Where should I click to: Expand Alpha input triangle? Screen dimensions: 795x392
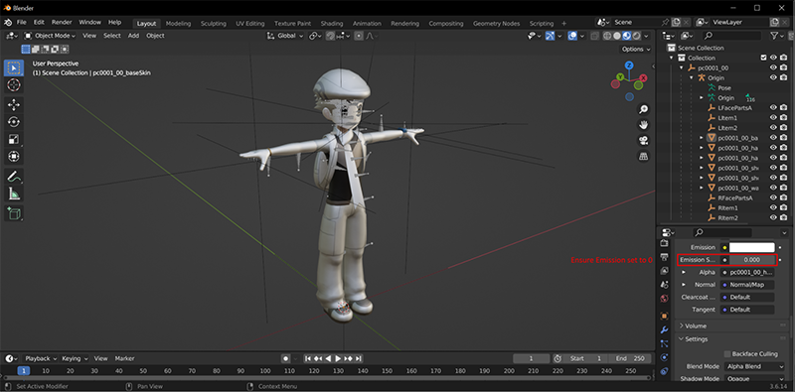coord(684,273)
